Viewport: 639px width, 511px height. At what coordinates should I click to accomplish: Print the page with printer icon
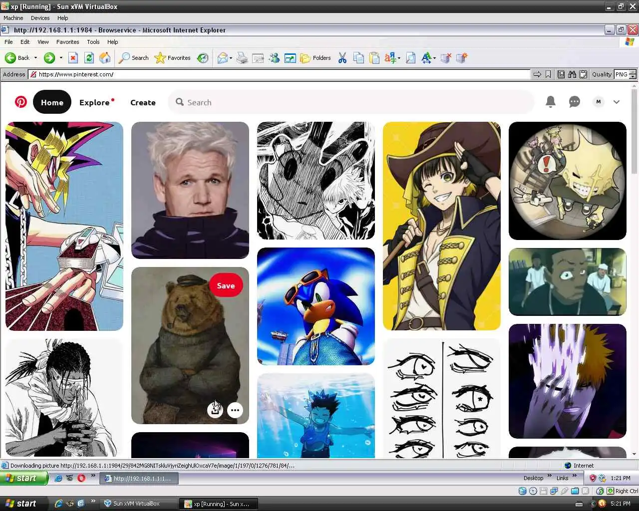242,58
